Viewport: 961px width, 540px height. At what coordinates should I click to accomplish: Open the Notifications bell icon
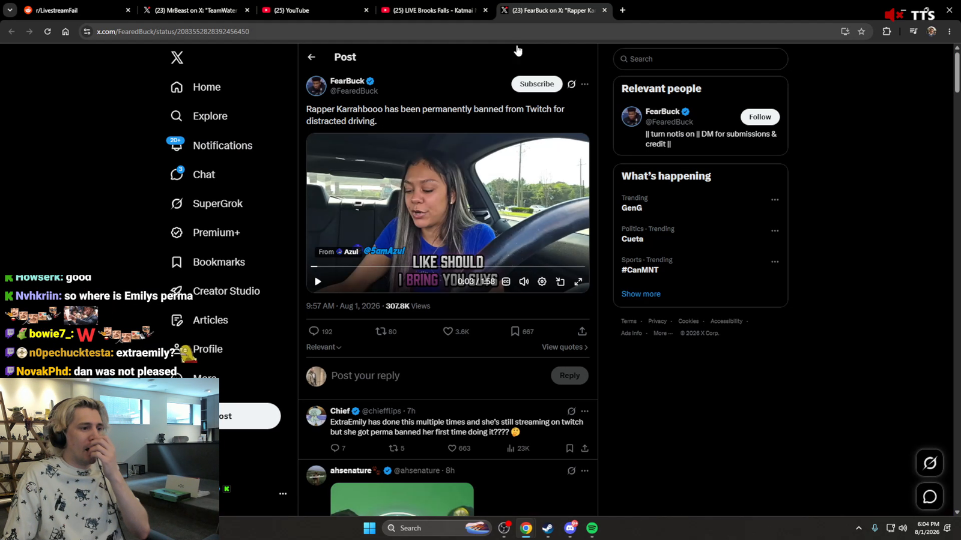177,145
